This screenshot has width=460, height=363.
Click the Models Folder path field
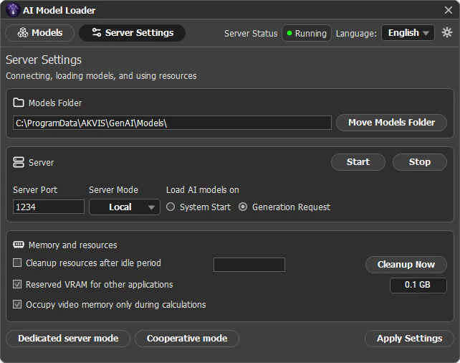point(172,123)
